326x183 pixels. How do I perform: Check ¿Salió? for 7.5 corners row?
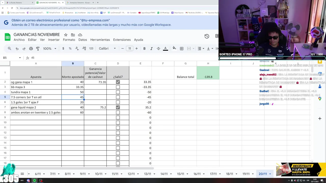[118, 97]
